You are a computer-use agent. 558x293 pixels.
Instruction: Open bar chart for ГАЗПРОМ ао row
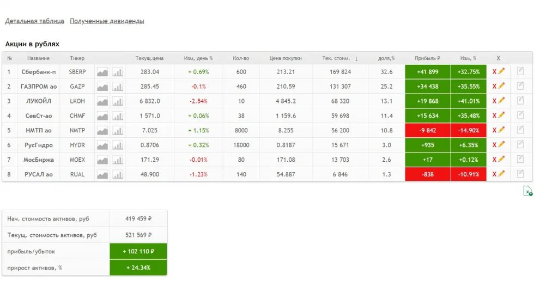pyautogui.click(x=118, y=87)
